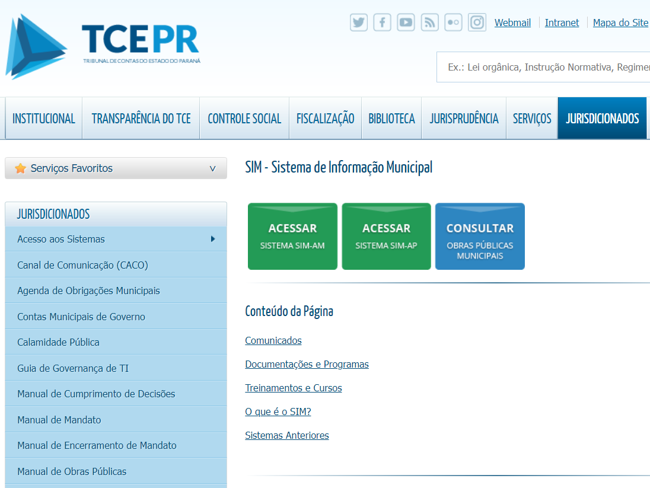Open the FISCALIZAÇÃO menu
Image resolution: width=650 pixels, height=488 pixels.
pos(325,119)
